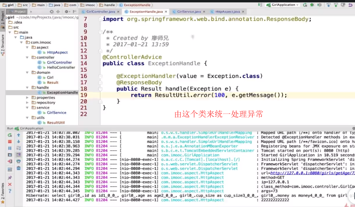Collapse the domain package
The width and height of the screenshot is (355, 207).
27,72
